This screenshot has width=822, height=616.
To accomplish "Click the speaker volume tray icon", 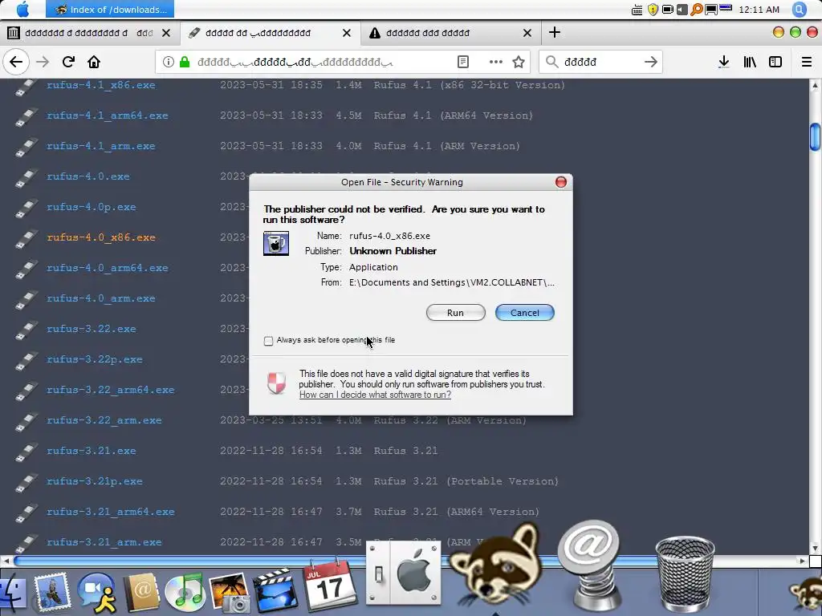I will click(682, 10).
